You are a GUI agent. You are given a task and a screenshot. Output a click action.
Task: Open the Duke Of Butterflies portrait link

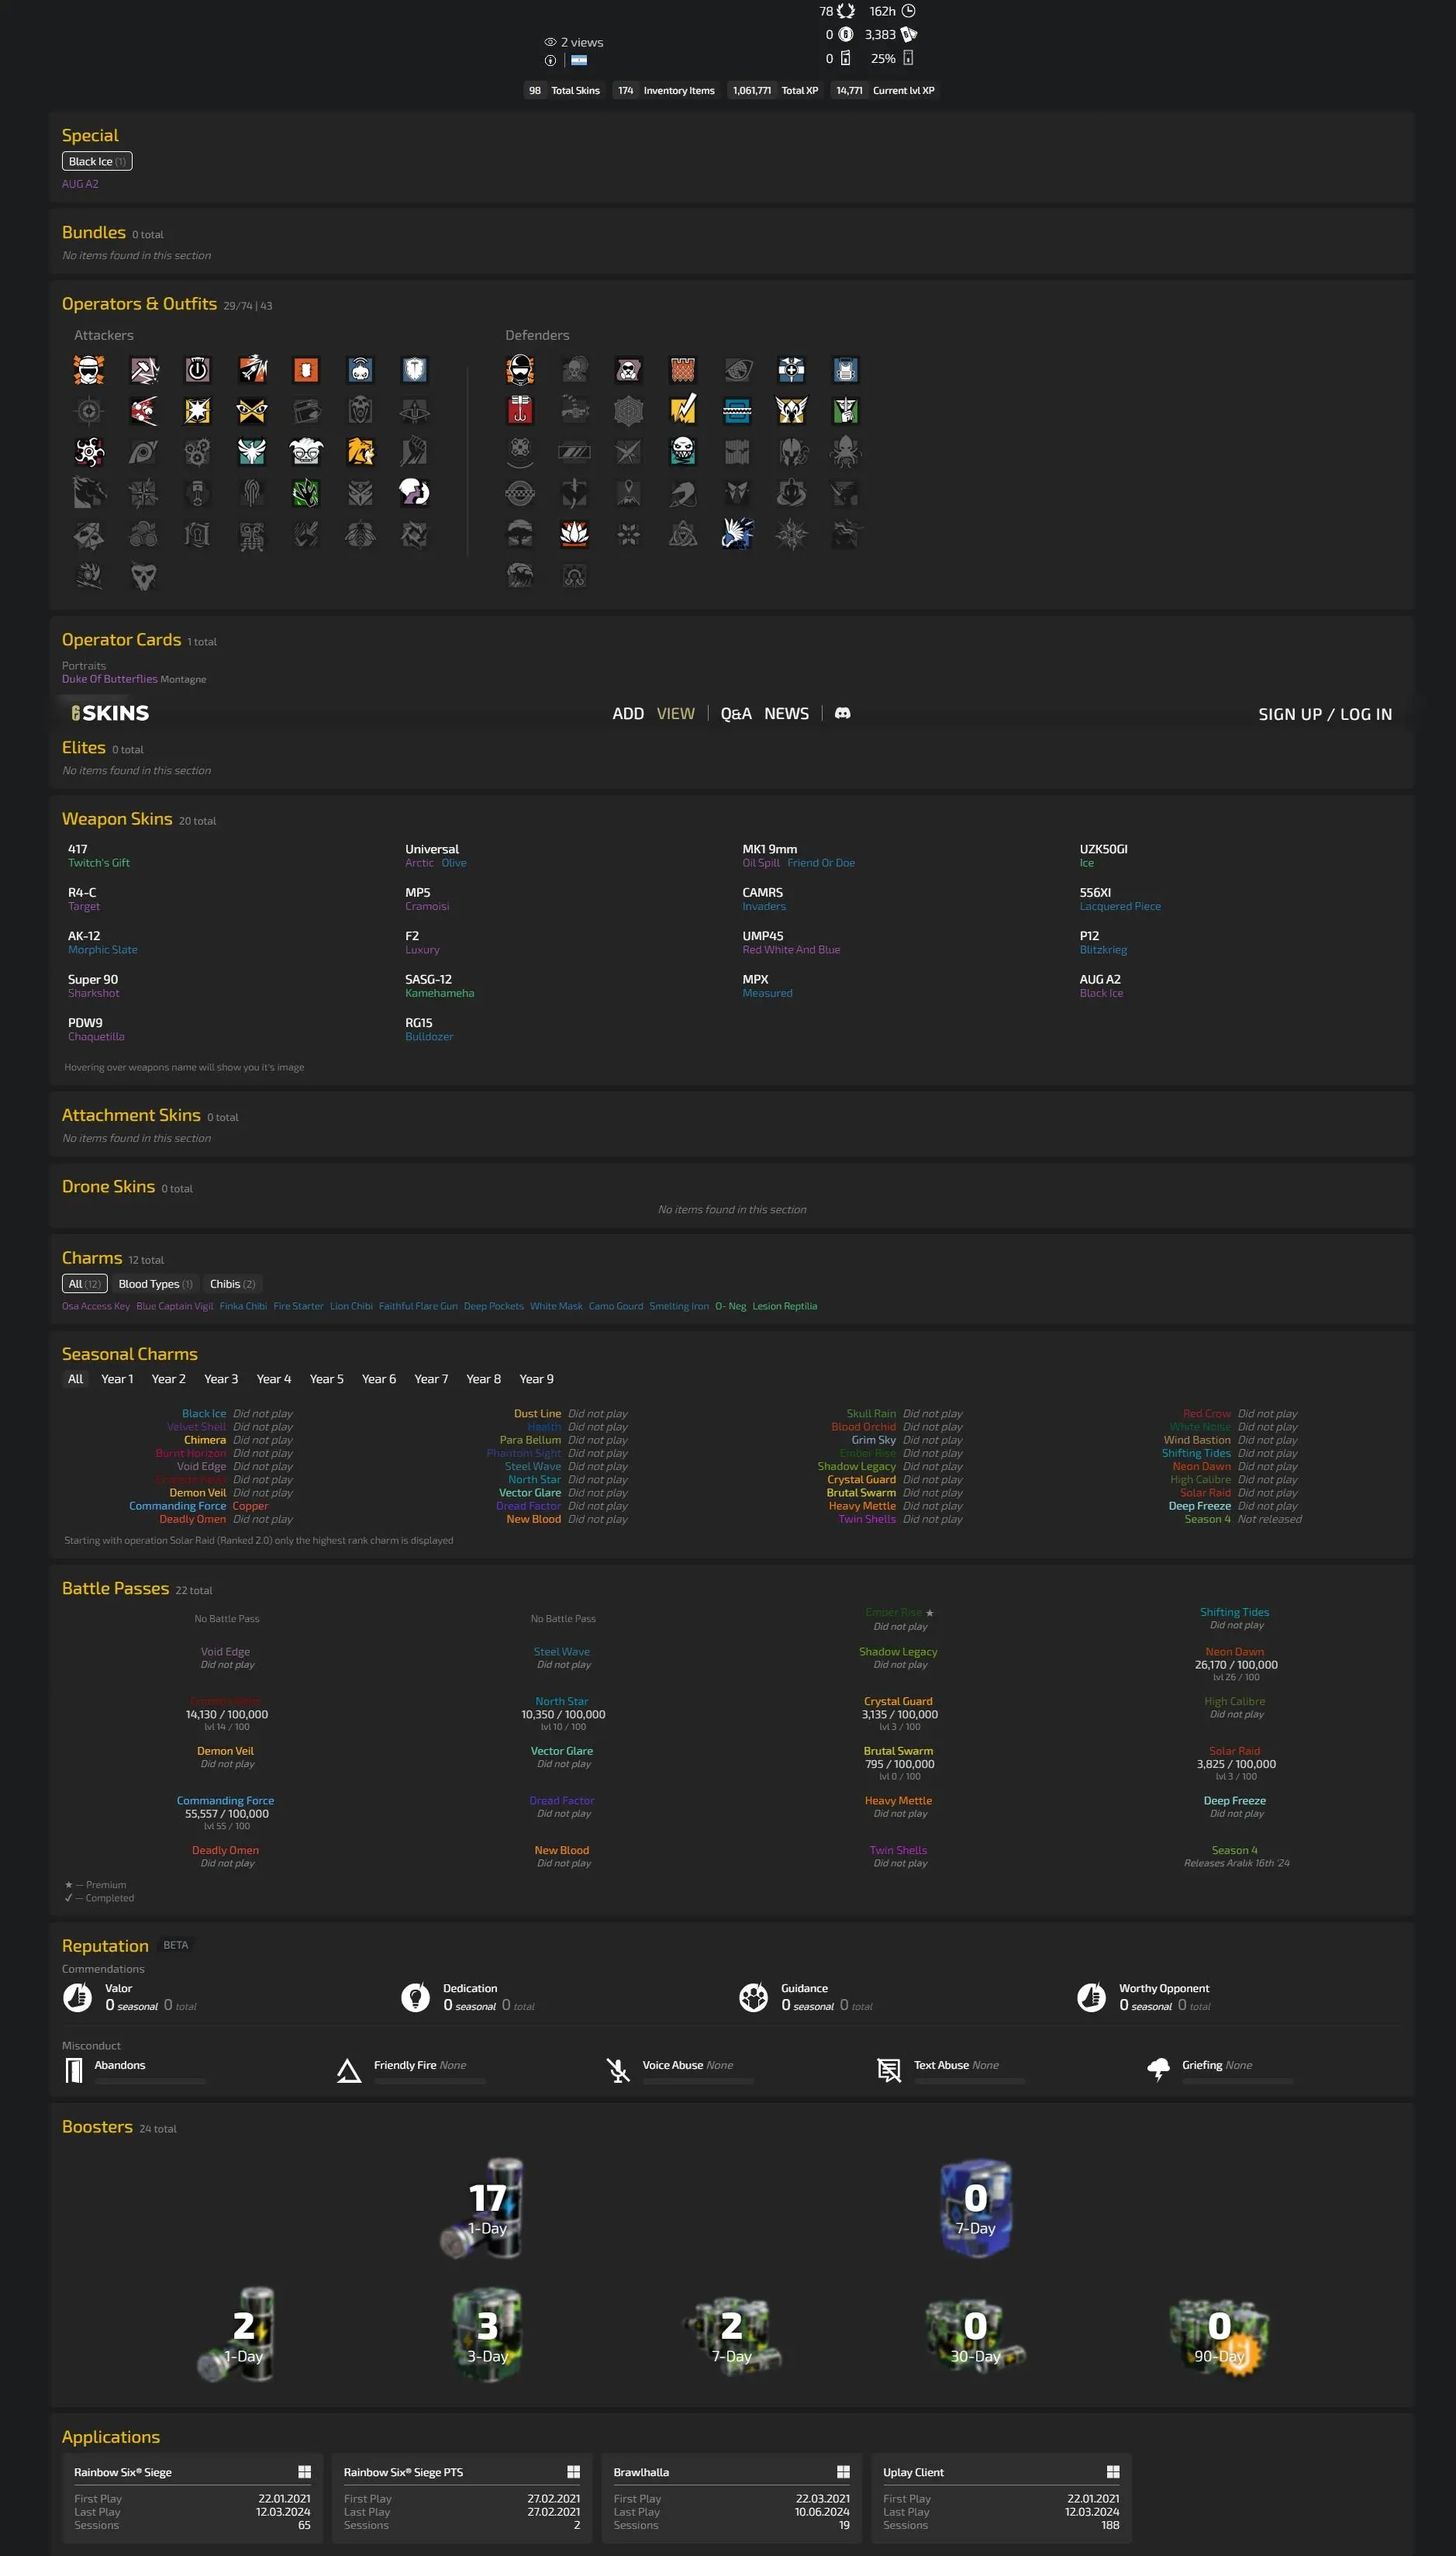(x=110, y=680)
